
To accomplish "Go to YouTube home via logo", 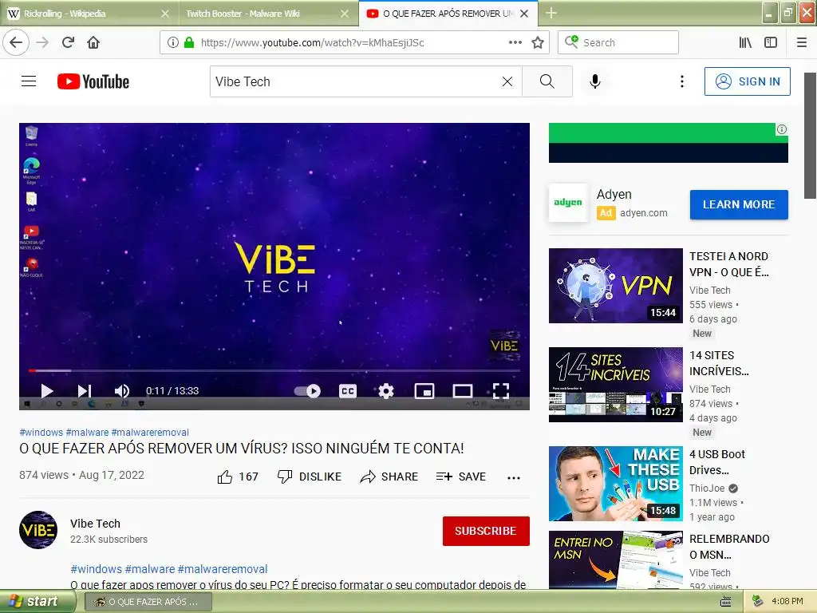I will (x=93, y=81).
